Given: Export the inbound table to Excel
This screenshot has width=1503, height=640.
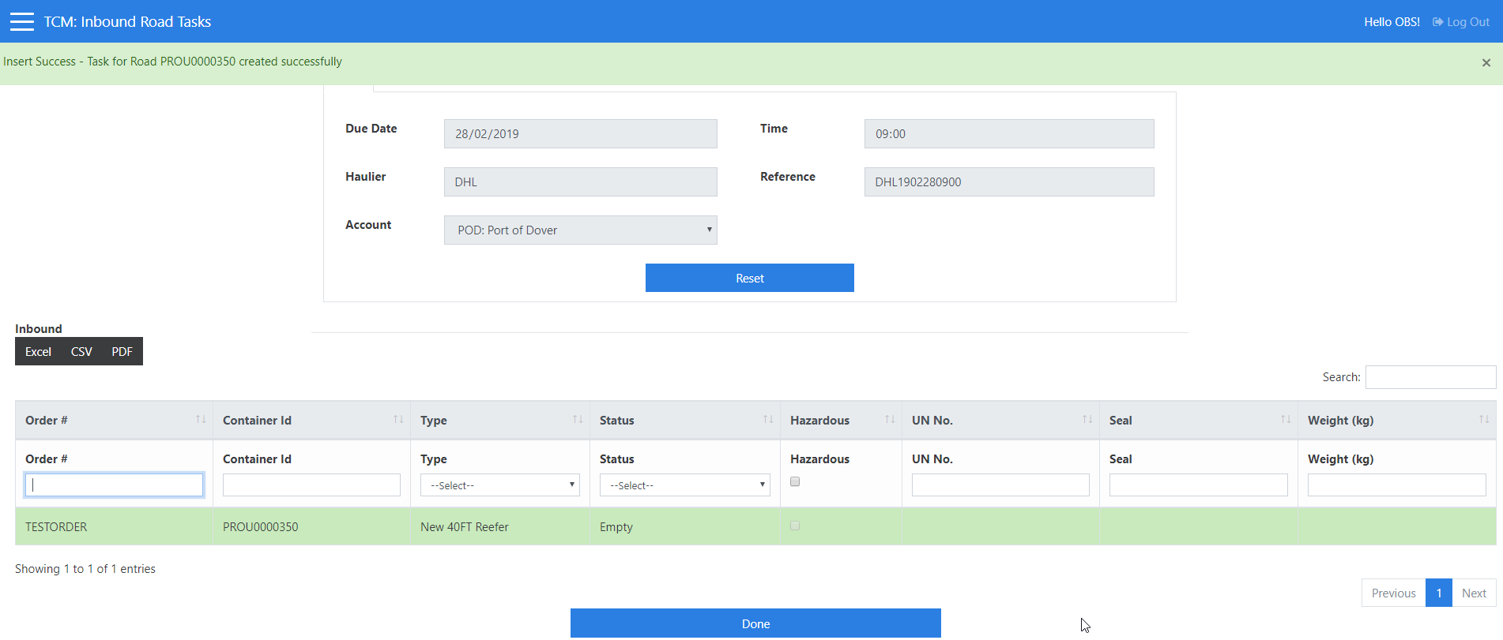Looking at the screenshot, I should [x=38, y=352].
